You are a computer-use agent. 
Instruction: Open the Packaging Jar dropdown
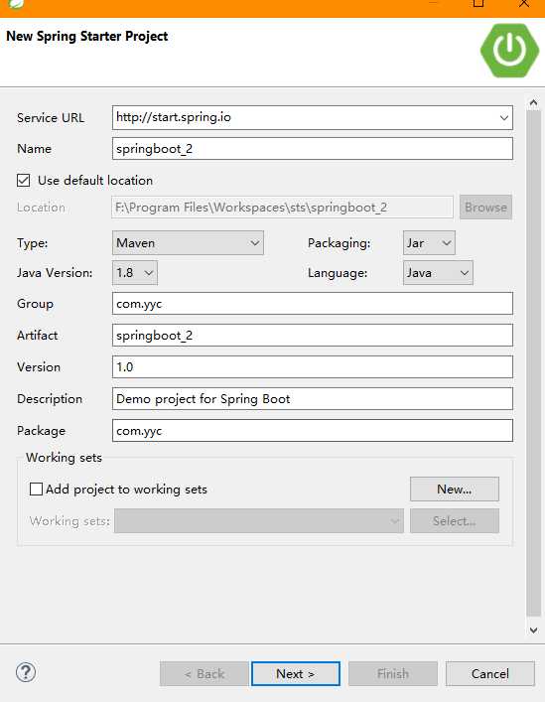tap(429, 243)
